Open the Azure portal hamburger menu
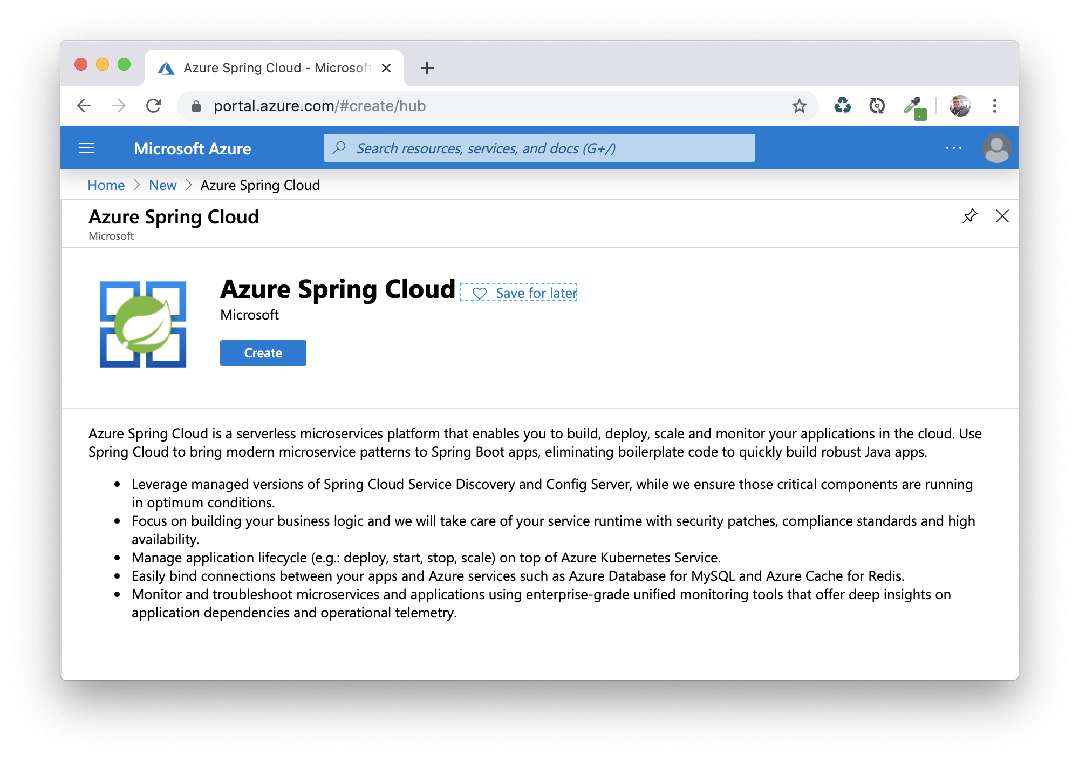1079x760 pixels. 86,148
